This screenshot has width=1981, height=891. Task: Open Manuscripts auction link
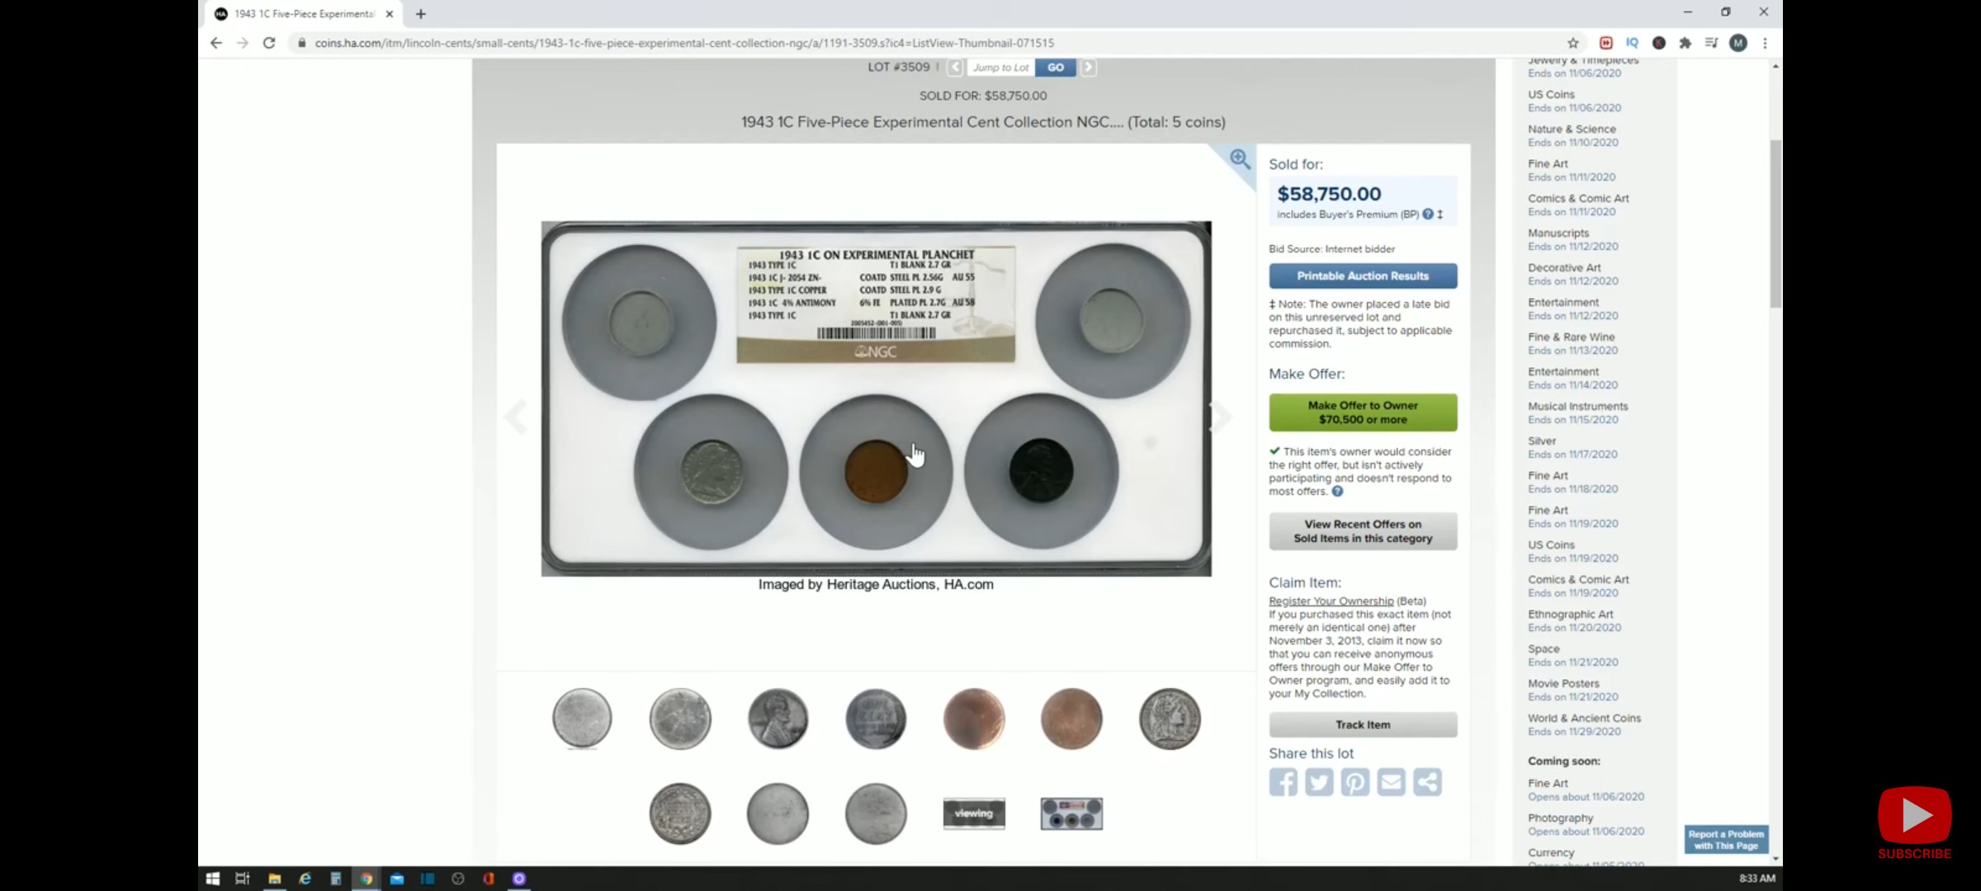pyautogui.click(x=1558, y=233)
